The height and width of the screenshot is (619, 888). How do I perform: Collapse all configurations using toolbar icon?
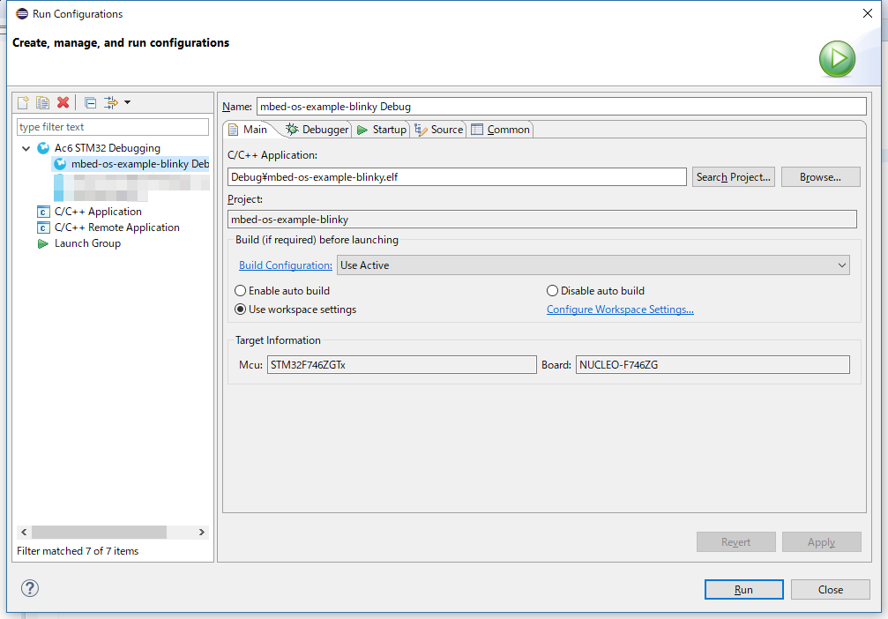coord(90,102)
